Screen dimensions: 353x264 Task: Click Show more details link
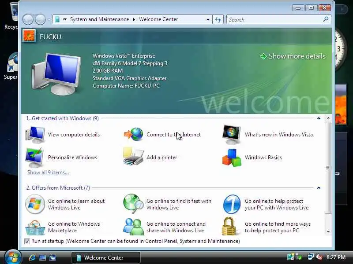click(x=293, y=56)
